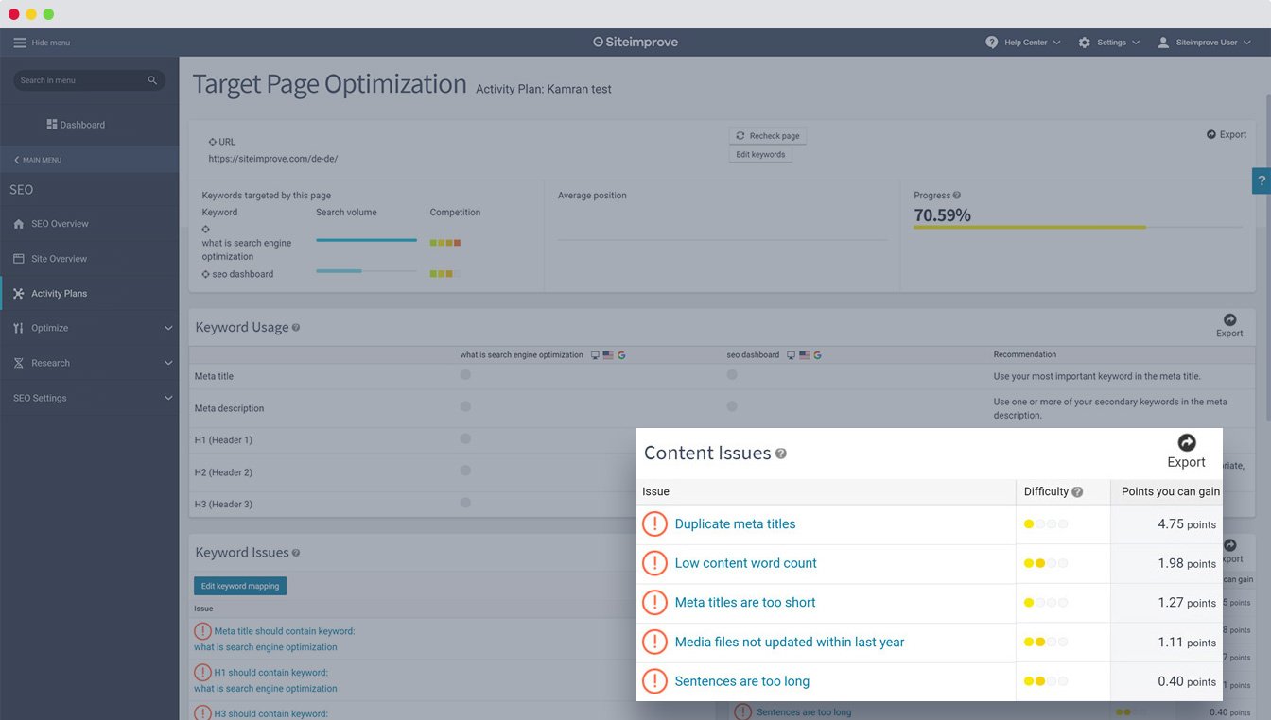Screen dimensions: 1271x720
Task: Click the warning icon beside Media files not updated
Action: [654, 643]
